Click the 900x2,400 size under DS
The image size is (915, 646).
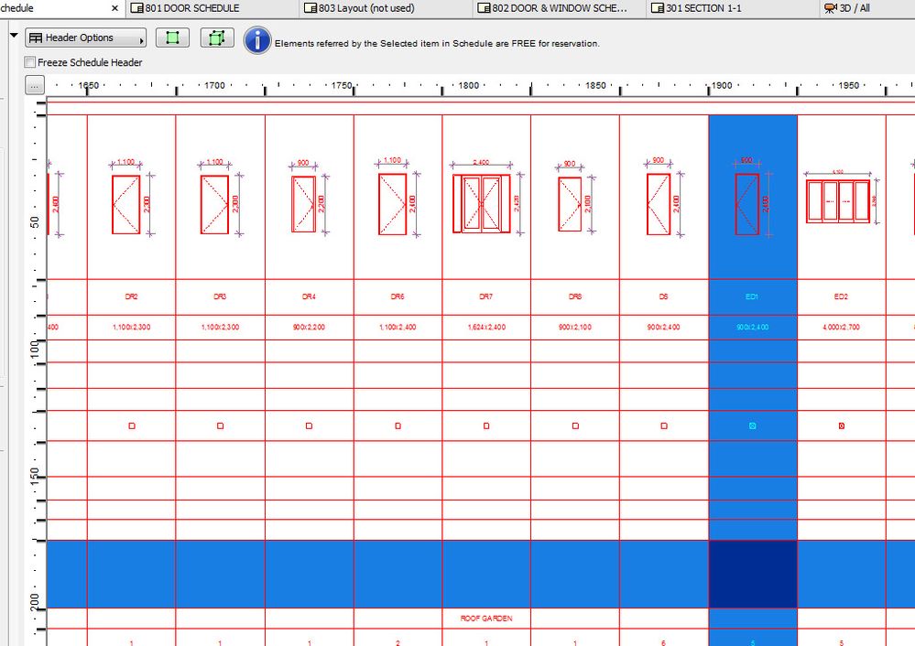pyautogui.click(x=664, y=328)
